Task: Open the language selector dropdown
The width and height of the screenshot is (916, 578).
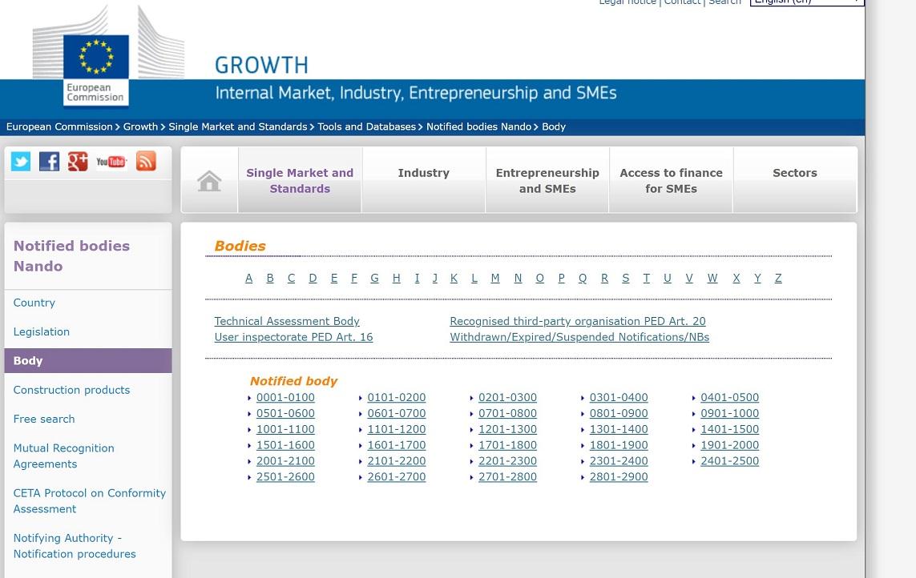Action: coord(807,2)
